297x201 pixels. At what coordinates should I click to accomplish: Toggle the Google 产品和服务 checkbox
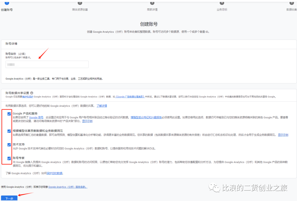coord(9,114)
